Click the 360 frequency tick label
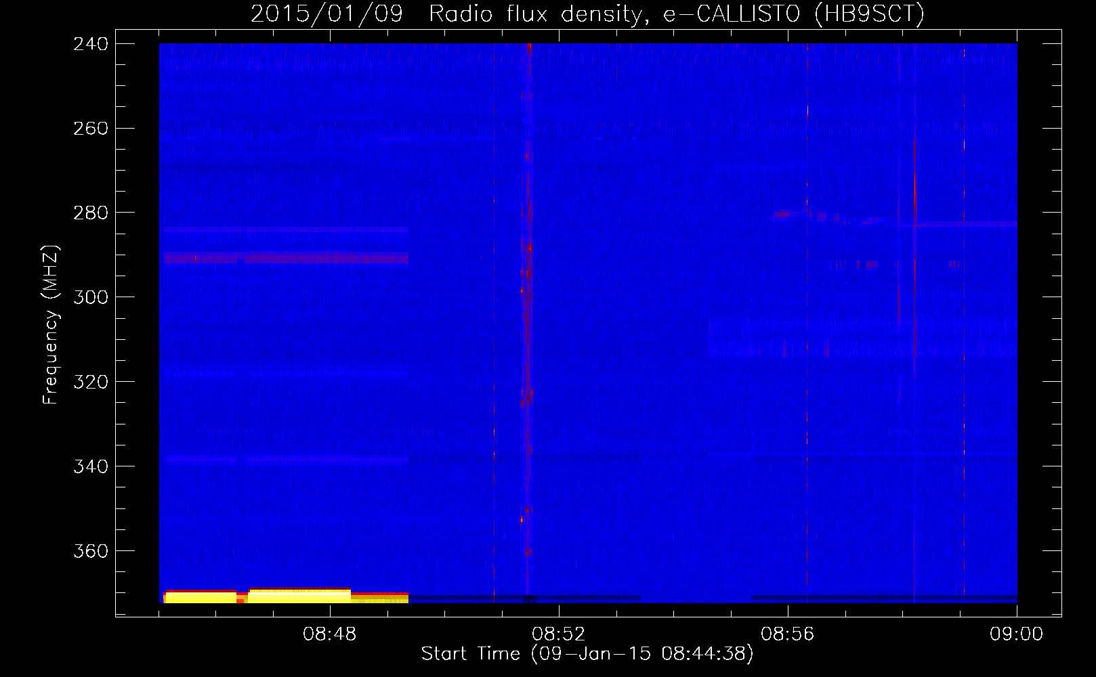The width and height of the screenshot is (1096, 677). [x=91, y=552]
